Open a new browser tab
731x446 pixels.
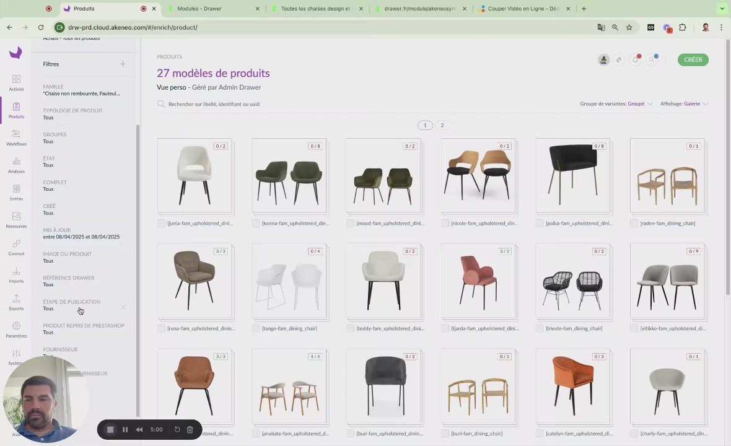[584, 9]
